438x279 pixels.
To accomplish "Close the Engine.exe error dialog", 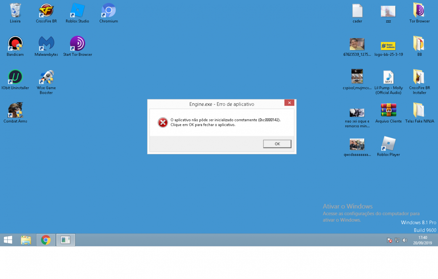I will pos(289,103).
